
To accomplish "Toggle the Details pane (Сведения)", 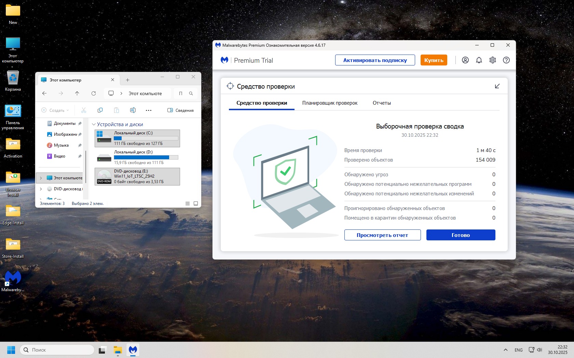I will tap(180, 110).
